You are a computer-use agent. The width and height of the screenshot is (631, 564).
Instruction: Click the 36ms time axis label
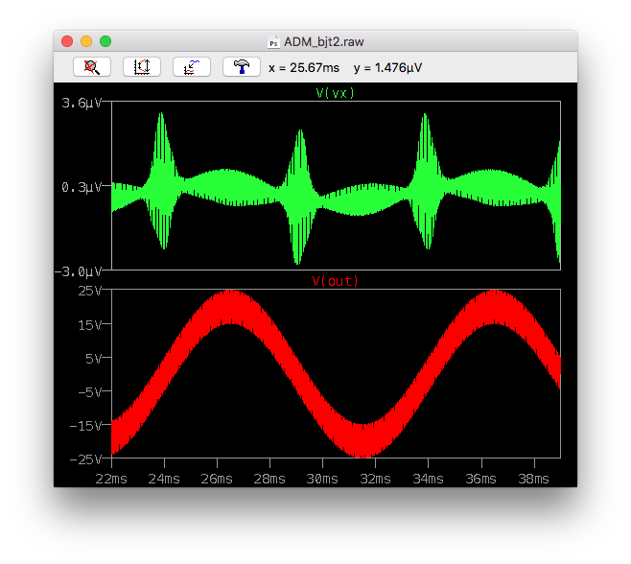[x=480, y=479]
